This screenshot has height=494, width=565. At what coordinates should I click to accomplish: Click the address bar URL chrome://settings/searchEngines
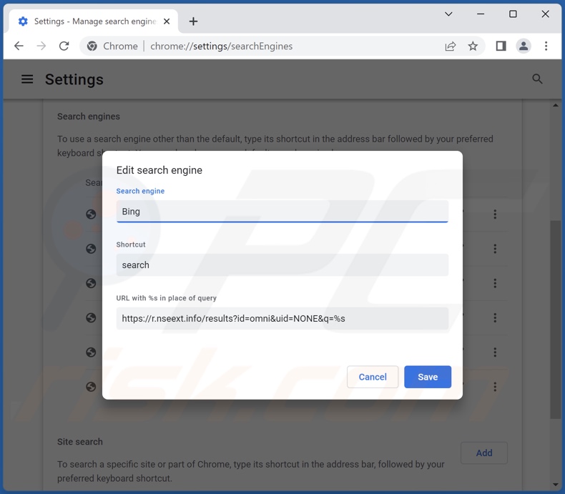click(221, 46)
